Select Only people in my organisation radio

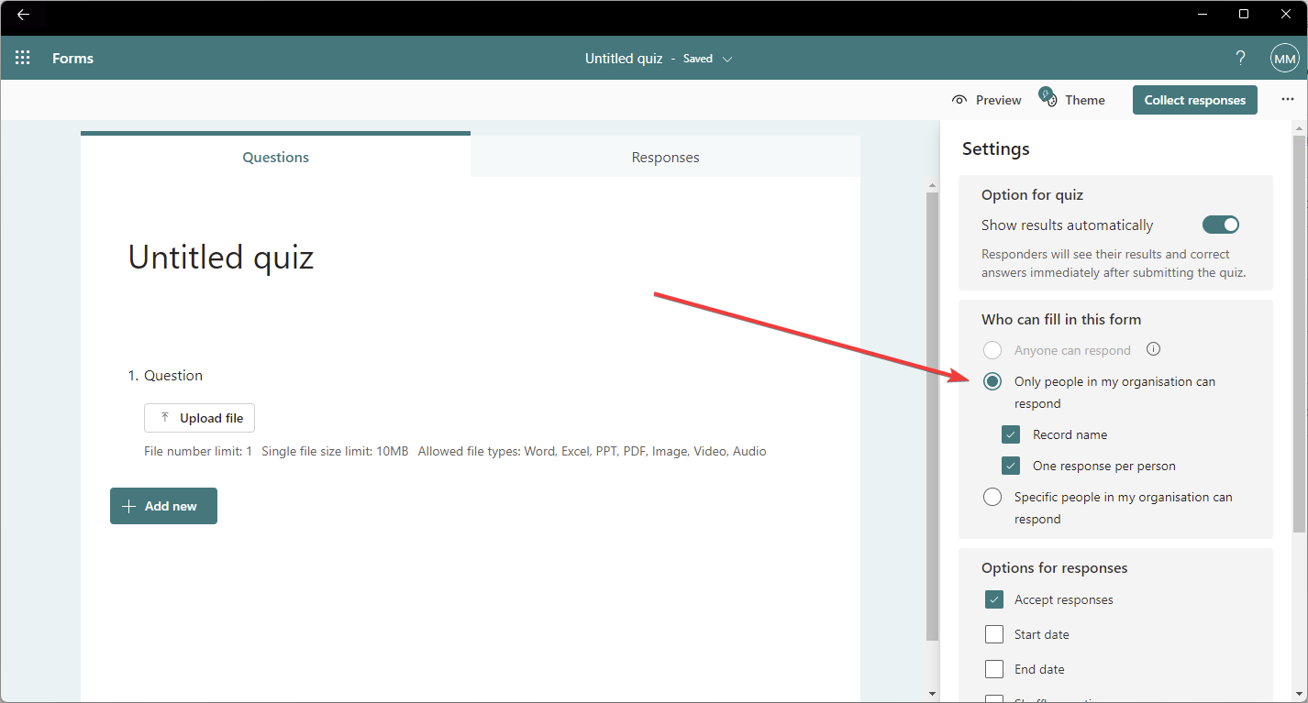click(x=992, y=381)
